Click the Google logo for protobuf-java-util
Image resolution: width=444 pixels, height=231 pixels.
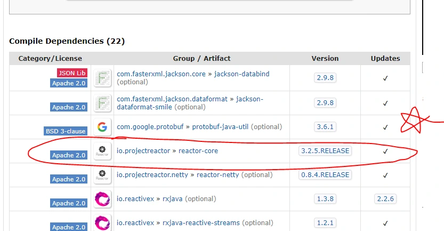pos(102,127)
